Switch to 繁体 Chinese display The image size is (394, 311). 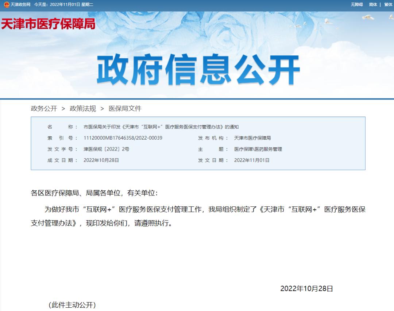coord(388,4)
